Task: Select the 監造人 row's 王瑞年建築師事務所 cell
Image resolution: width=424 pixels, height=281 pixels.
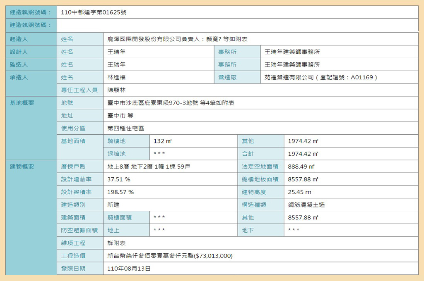Action: [x=292, y=65]
